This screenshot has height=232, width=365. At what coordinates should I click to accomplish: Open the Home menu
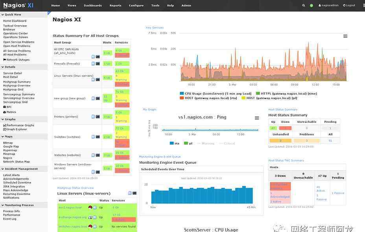pos(55,6)
